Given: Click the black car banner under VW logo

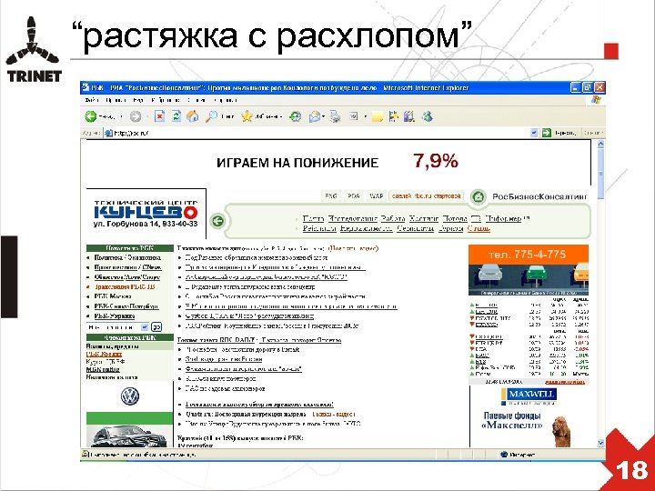Looking at the screenshot, I should click(x=129, y=430).
